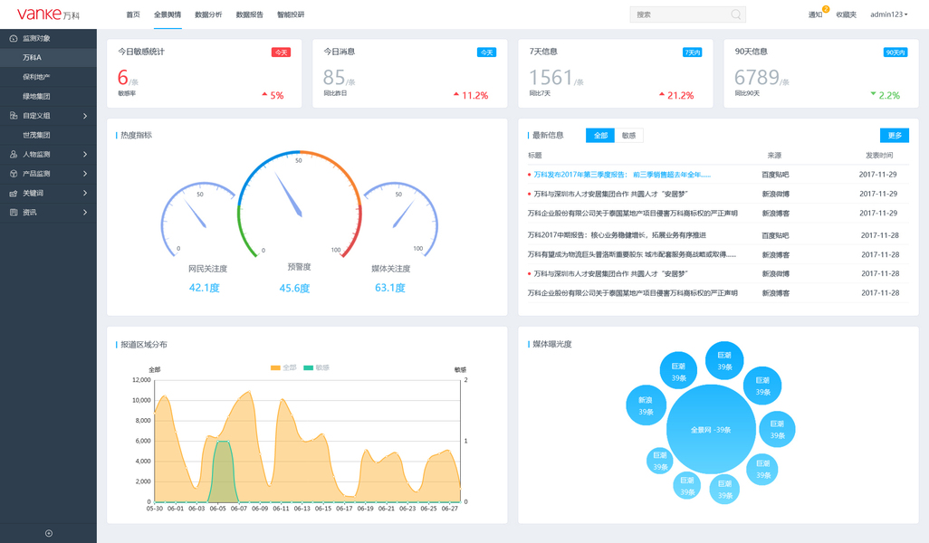Expand the 产品监测 chevron
This screenshot has width=929, height=543.
pyautogui.click(x=85, y=174)
